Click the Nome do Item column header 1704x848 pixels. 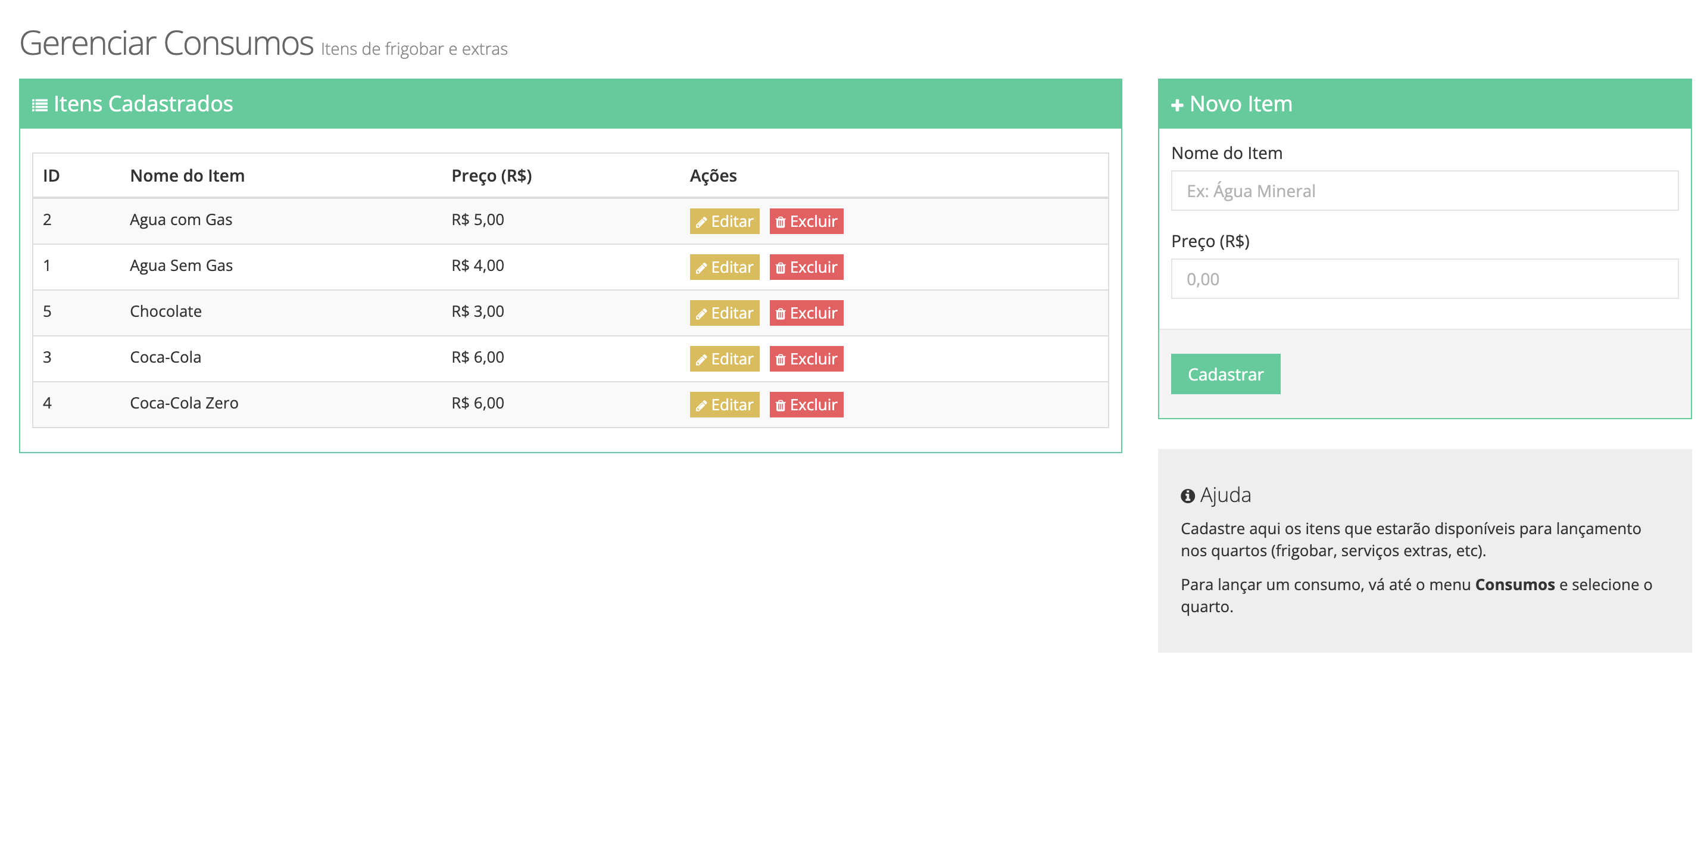187,175
